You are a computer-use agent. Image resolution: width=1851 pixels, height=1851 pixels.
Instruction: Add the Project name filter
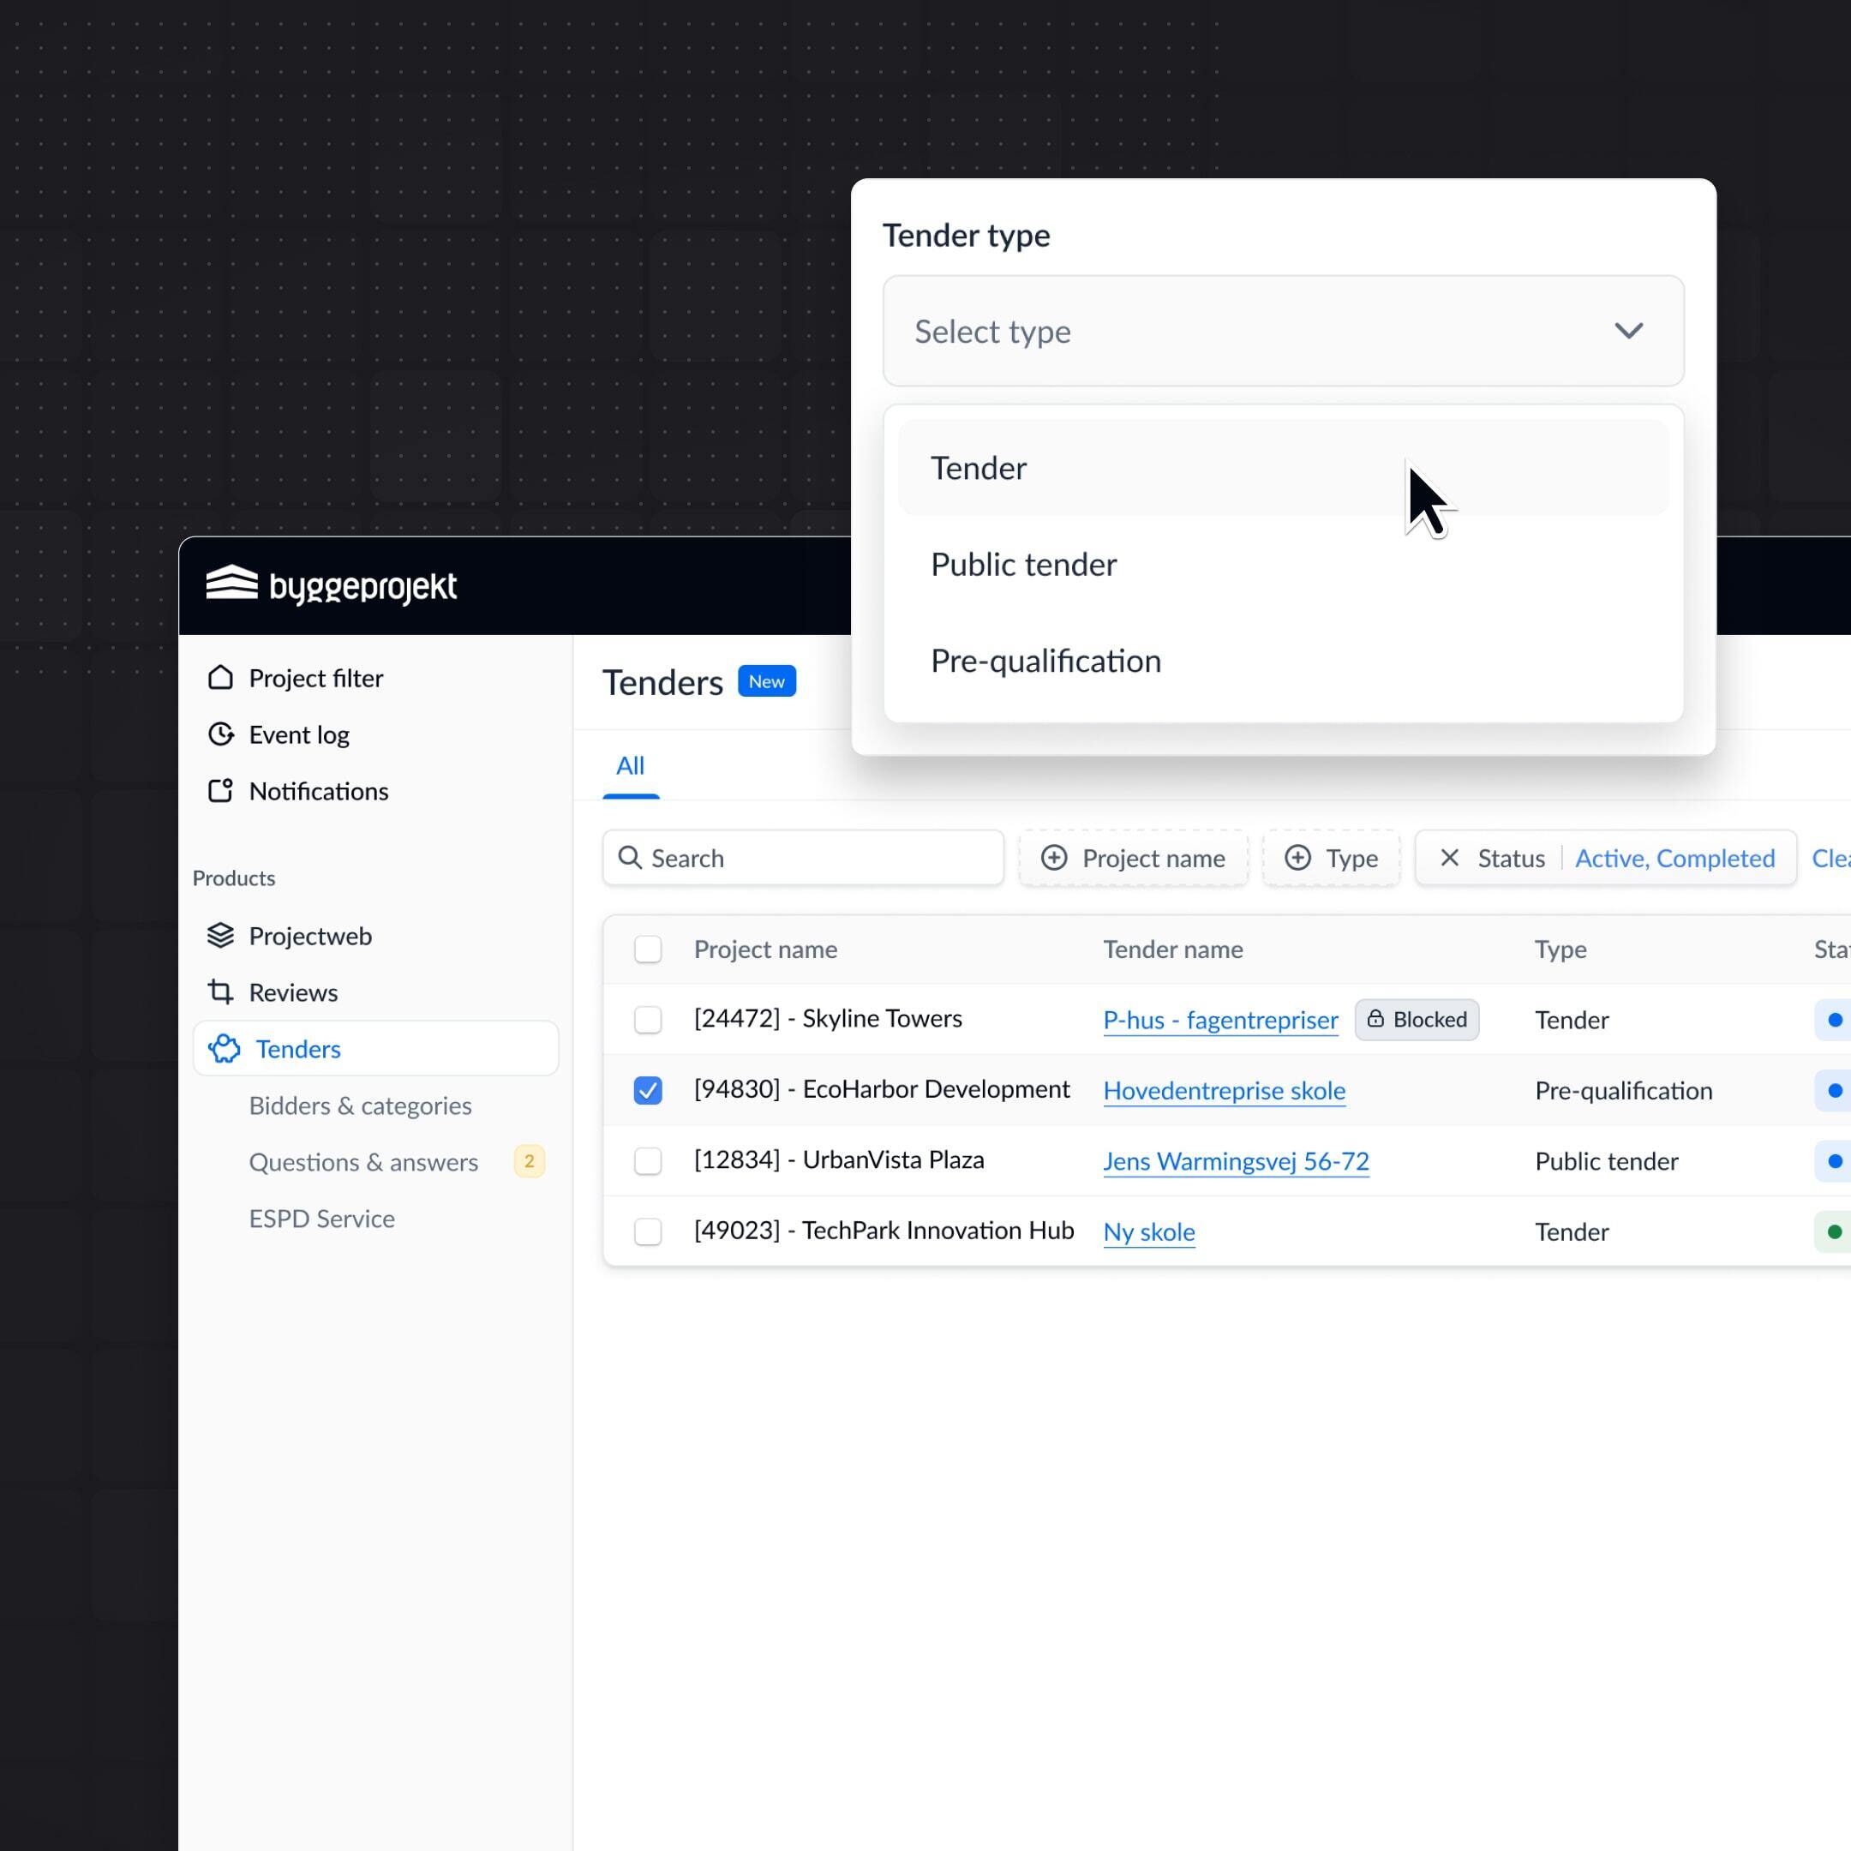coord(1132,858)
